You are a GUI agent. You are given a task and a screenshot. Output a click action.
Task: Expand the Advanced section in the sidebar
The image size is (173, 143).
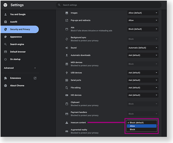[20, 68]
